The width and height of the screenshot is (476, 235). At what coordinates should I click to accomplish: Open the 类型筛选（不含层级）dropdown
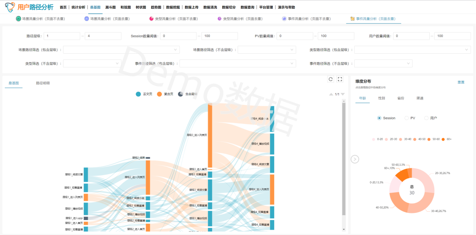92,63
